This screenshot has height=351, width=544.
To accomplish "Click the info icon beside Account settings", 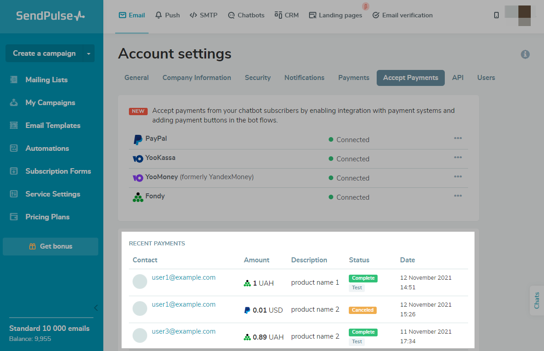I will [x=525, y=54].
